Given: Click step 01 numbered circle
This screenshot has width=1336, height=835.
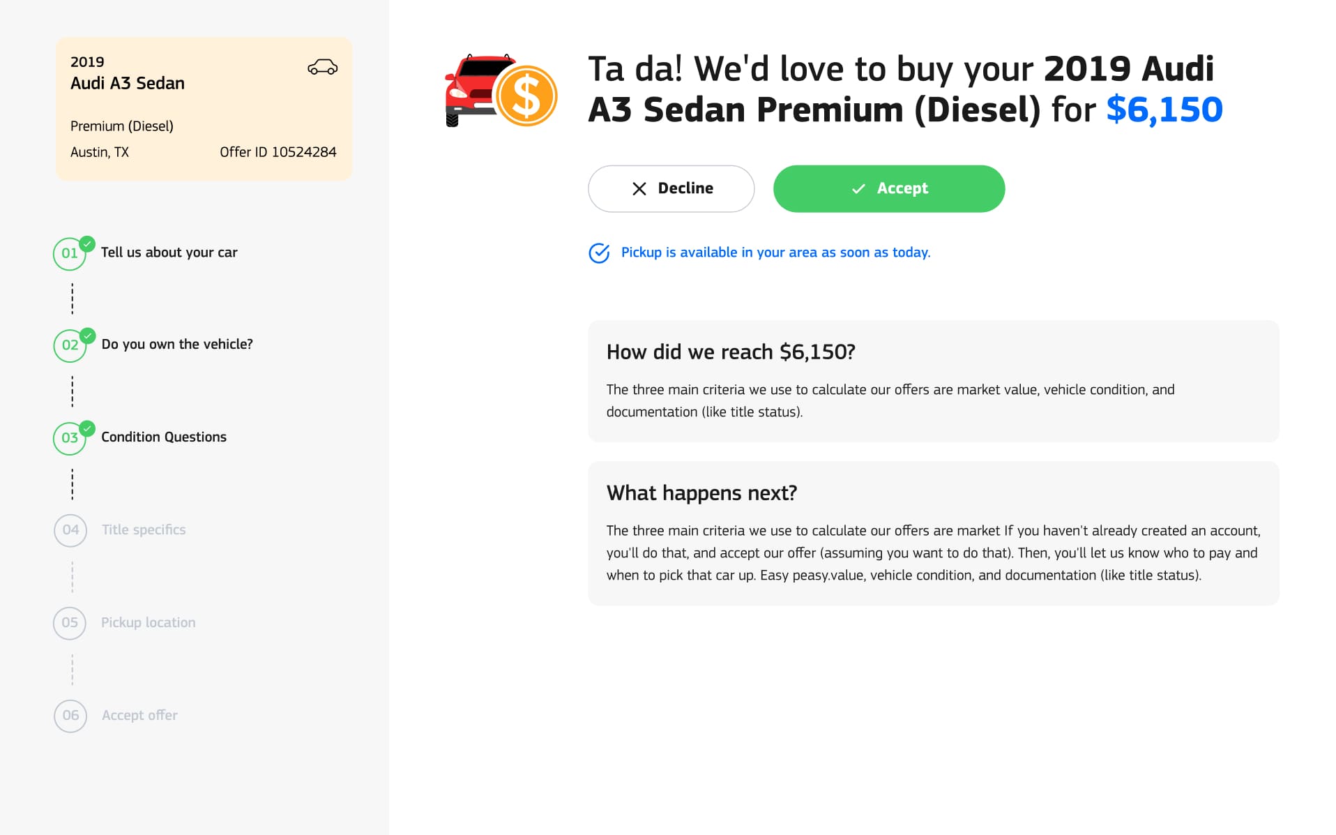Looking at the screenshot, I should click(x=70, y=253).
